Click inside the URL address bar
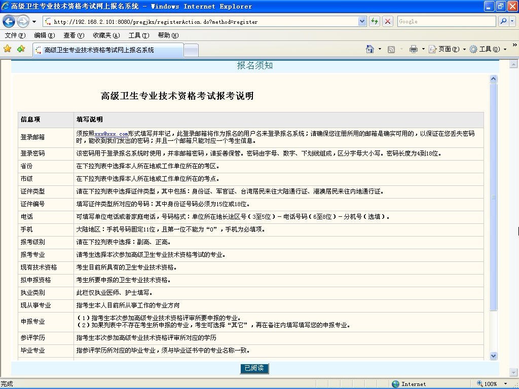Image resolution: width=519 pixels, height=389 pixels. pyautogui.click(x=200, y=22)
